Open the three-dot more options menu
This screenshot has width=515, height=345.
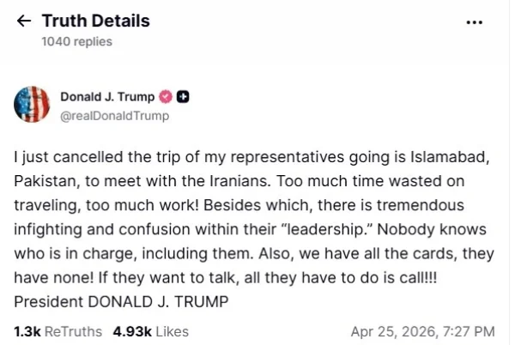tap(474, 22)
